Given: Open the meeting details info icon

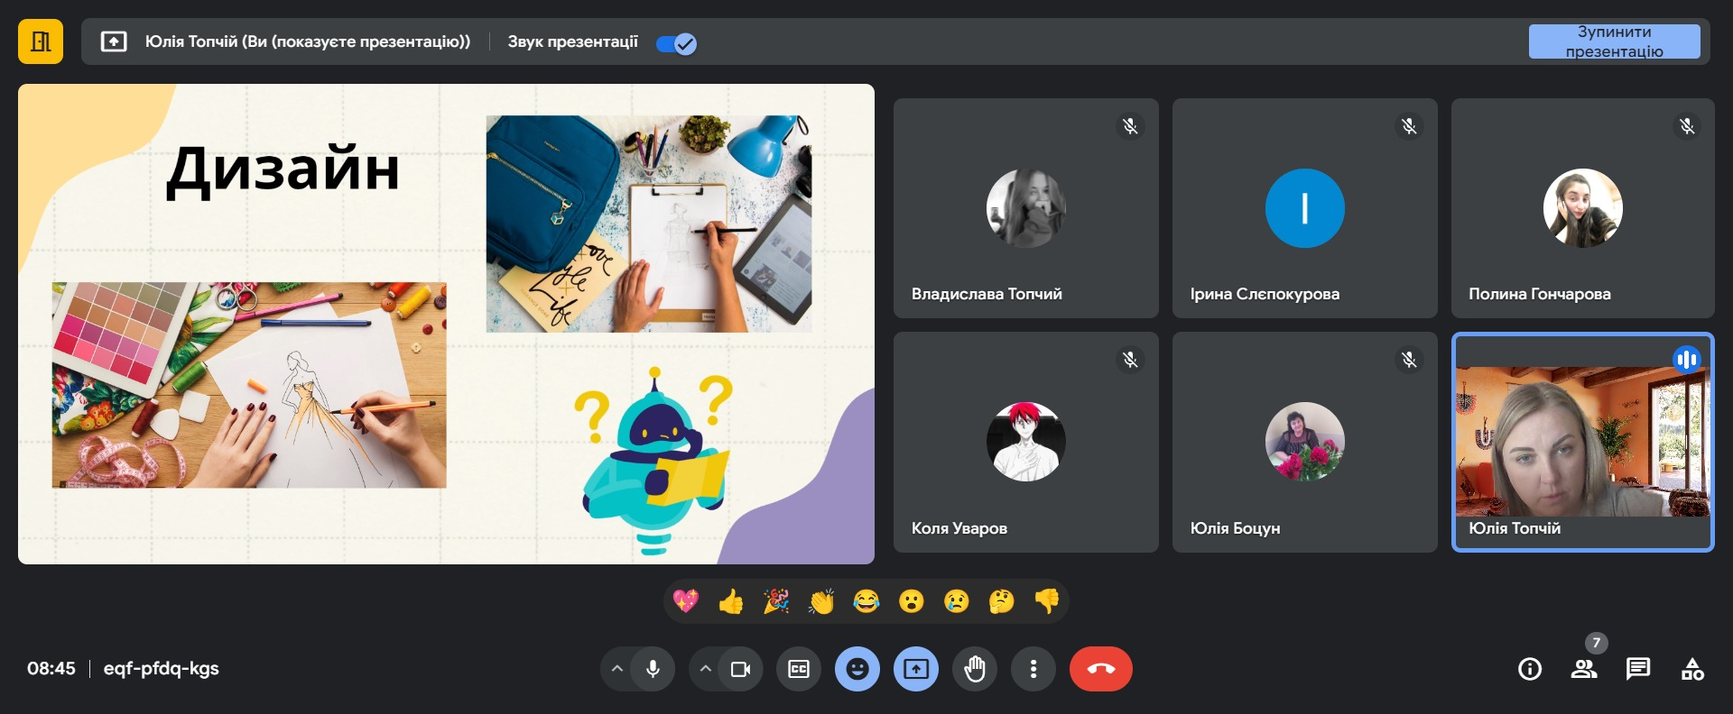Looking at the screenshot, I should tap(1530, 669).
